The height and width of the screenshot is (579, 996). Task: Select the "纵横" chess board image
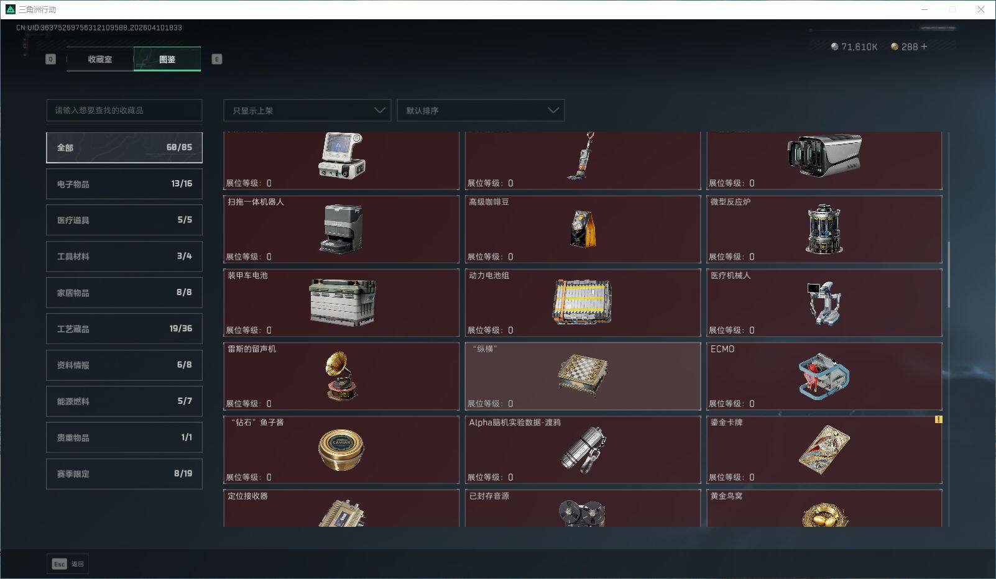point(583,375)
